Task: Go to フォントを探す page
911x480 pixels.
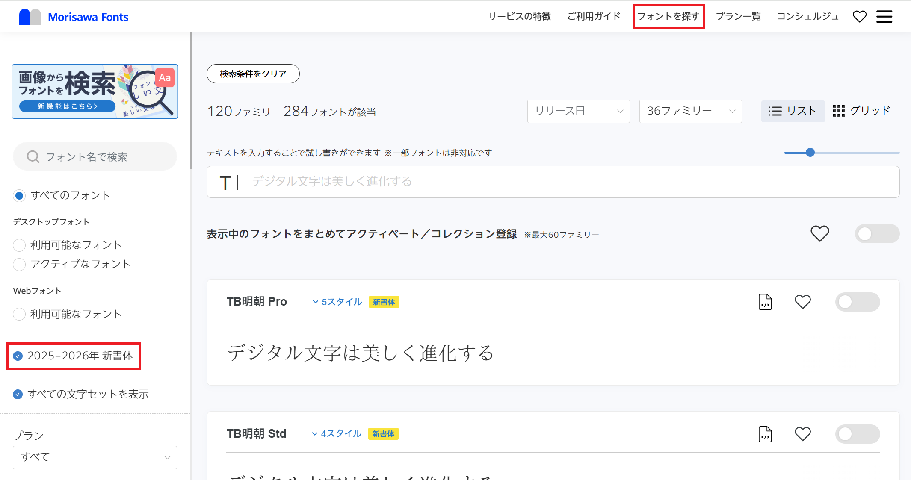Action: coord(668,16)
